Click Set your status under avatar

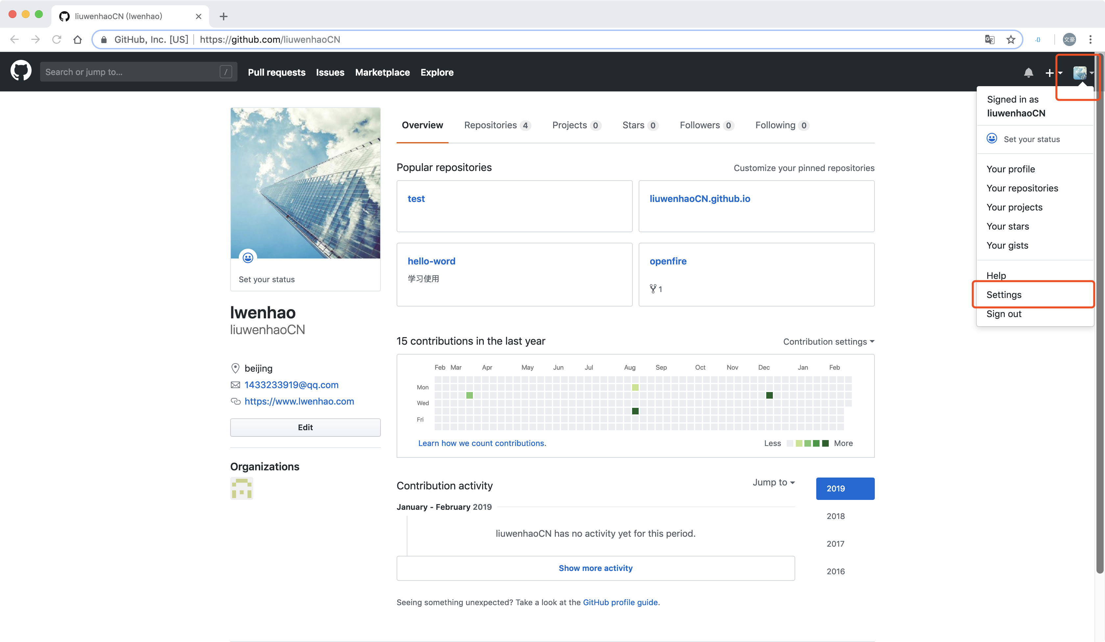pyautogui.click(x=267, y=279)
